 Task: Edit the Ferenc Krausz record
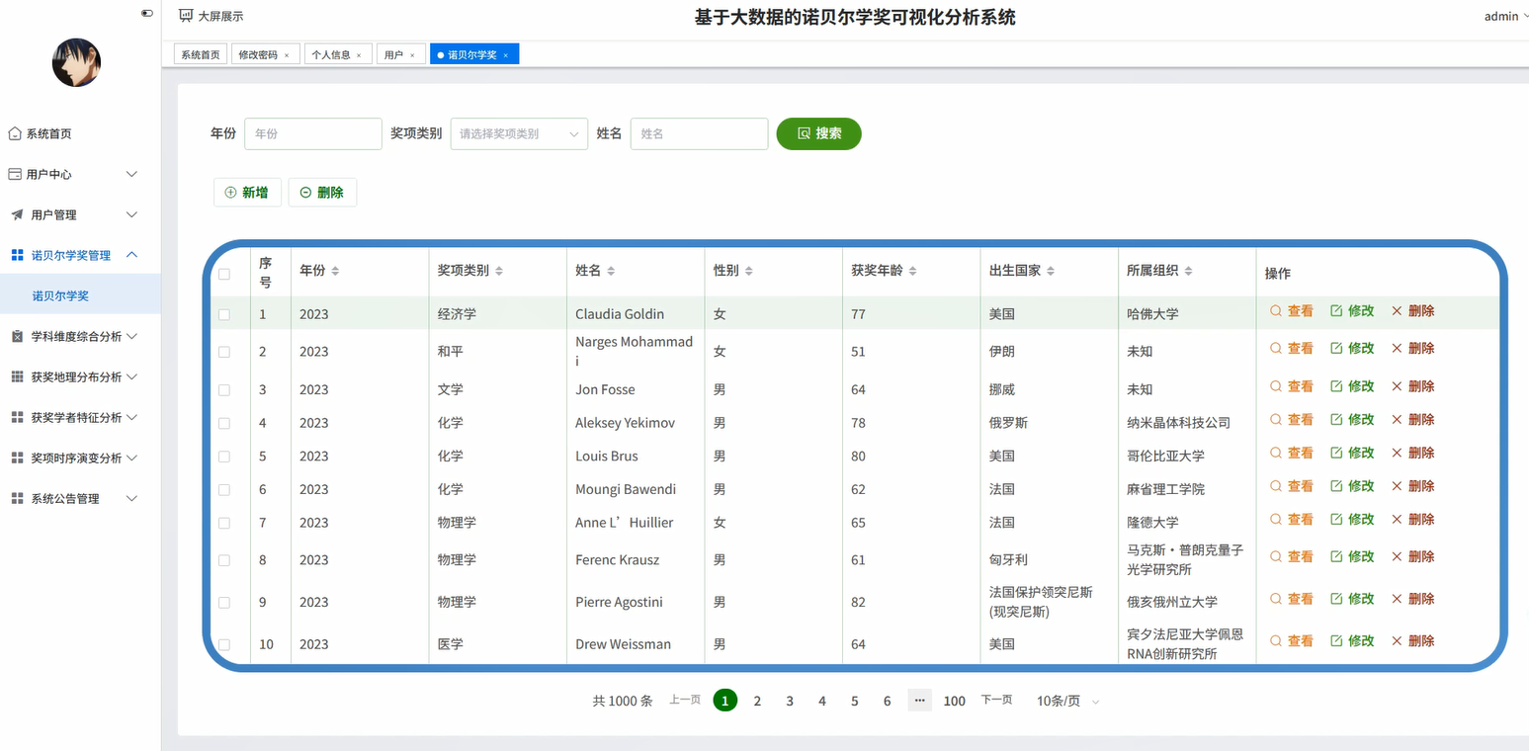[1352, 556]
